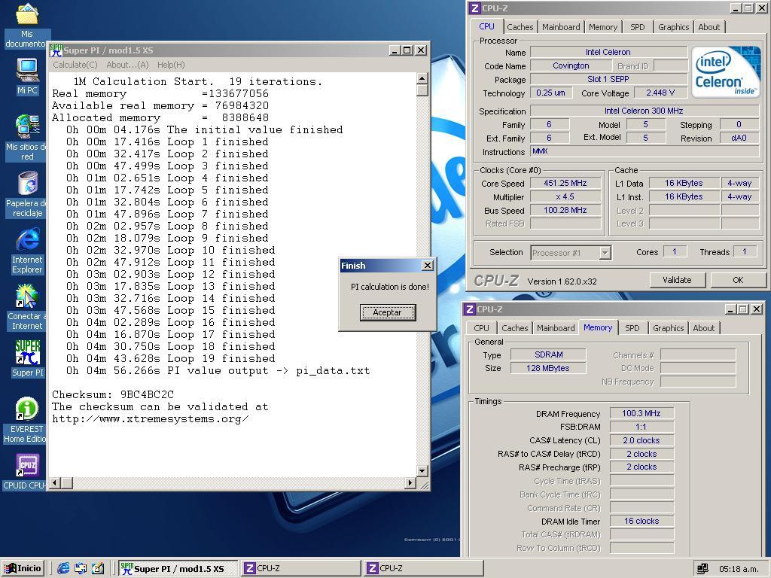Select Caches tab in bottom CPU-Z
Screen dimensions: 771x578
coord(515,328)
